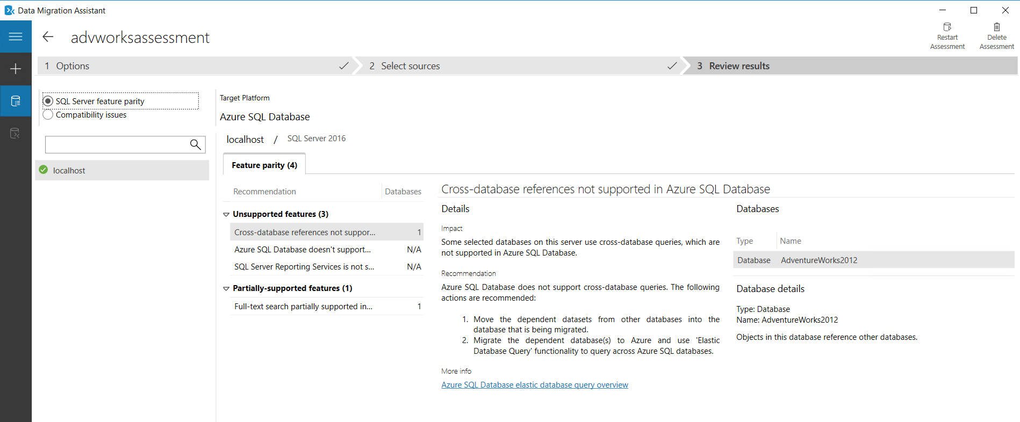
Task: Open Azure SQL Database elastic query overview link
Action: pos(535,385)
